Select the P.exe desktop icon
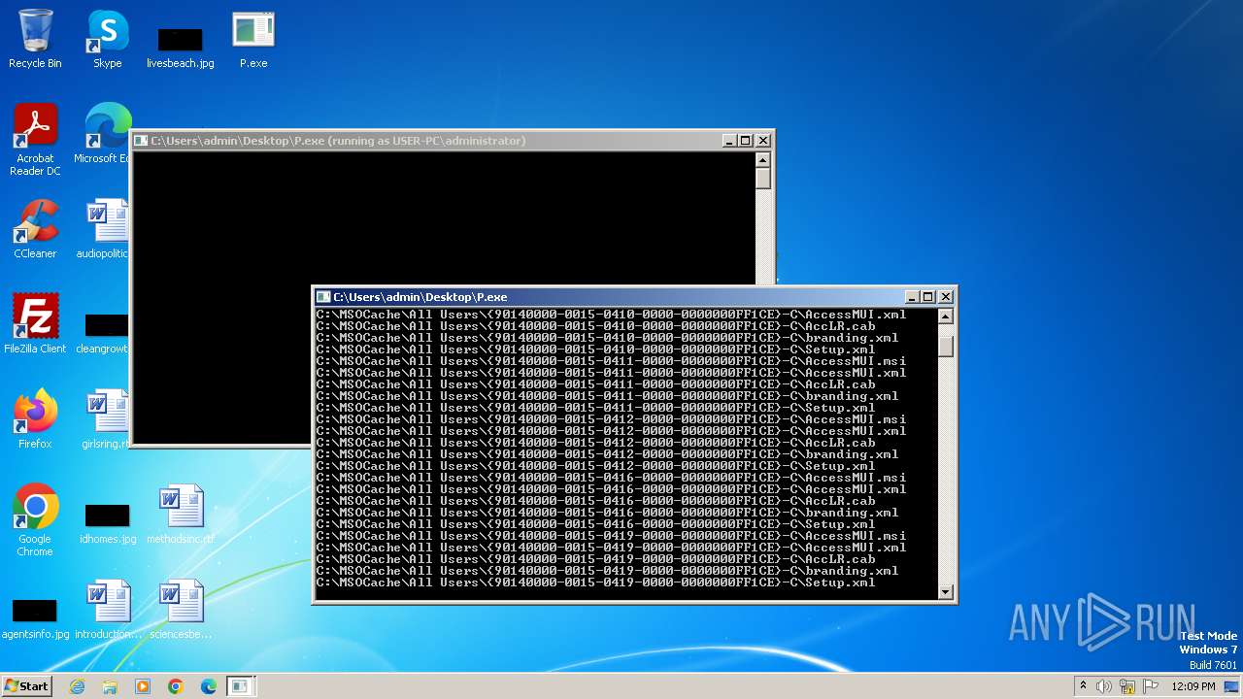The height and width of the screenshot is (699, 1243). point(253,39)
